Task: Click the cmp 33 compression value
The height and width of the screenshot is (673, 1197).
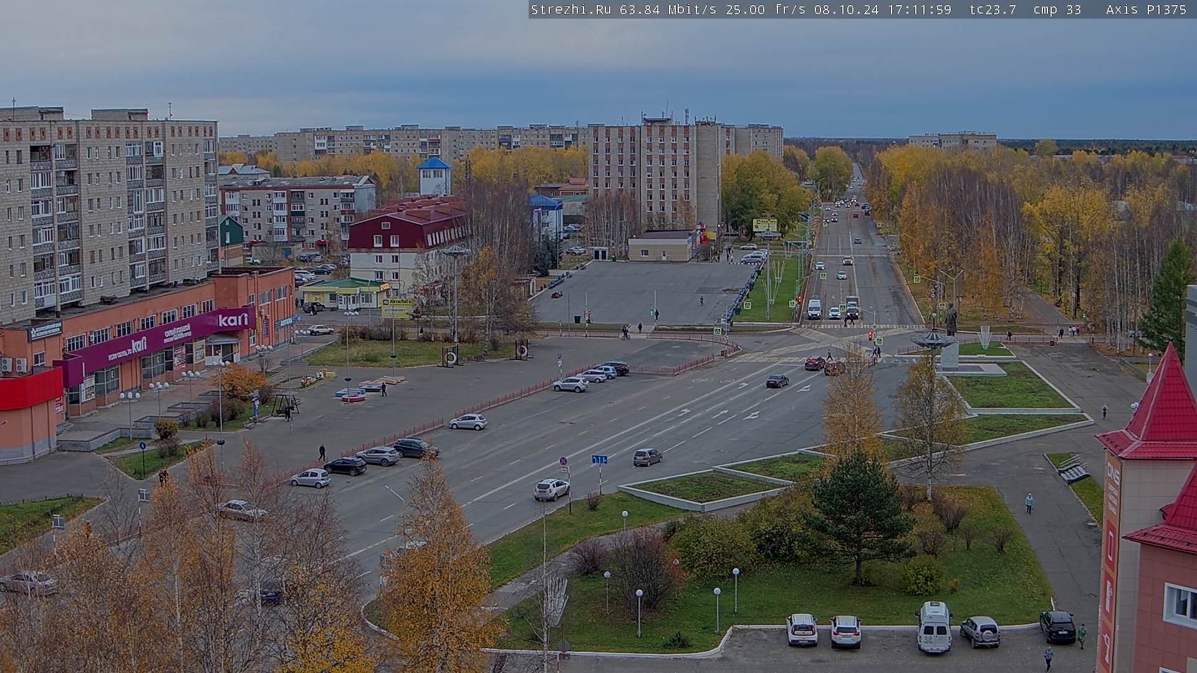Action: coord(1057,9)
